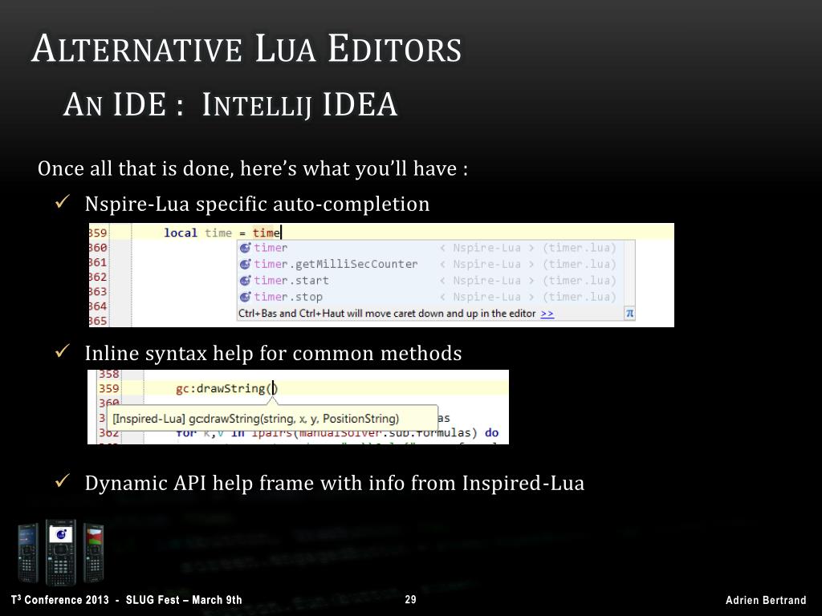Click line number 358 in lower editor gutter
This screenshot has width=822, height=616.
coord(109,374)
